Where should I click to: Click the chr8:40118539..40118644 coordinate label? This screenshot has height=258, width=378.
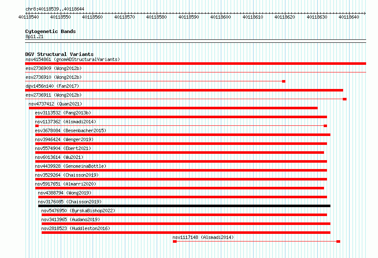pyautogui.click(x=55, y=9)
